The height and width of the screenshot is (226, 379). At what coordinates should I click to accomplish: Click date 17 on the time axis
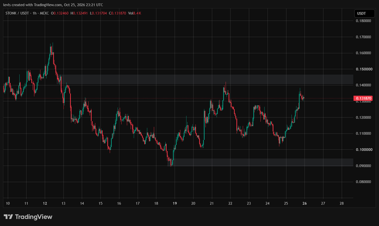coord(138,204)
